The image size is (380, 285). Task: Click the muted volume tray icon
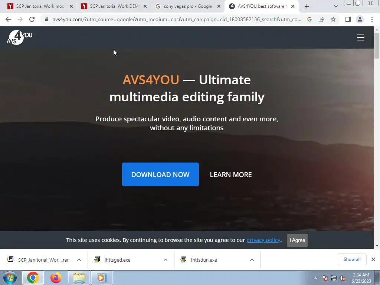(x=343, y=278)
